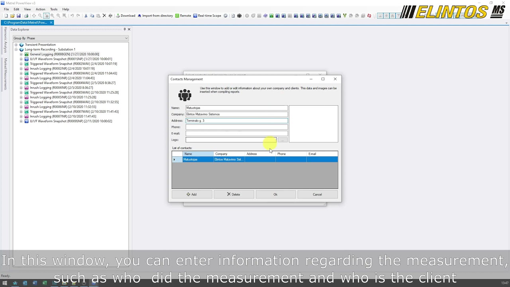Click the contacts people toolbar icon
510x287 pixels.
coord(239,16)
